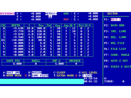Click the Tof column header
The image size is (131, 98).
pyautogui.click(x=49, y=25)
